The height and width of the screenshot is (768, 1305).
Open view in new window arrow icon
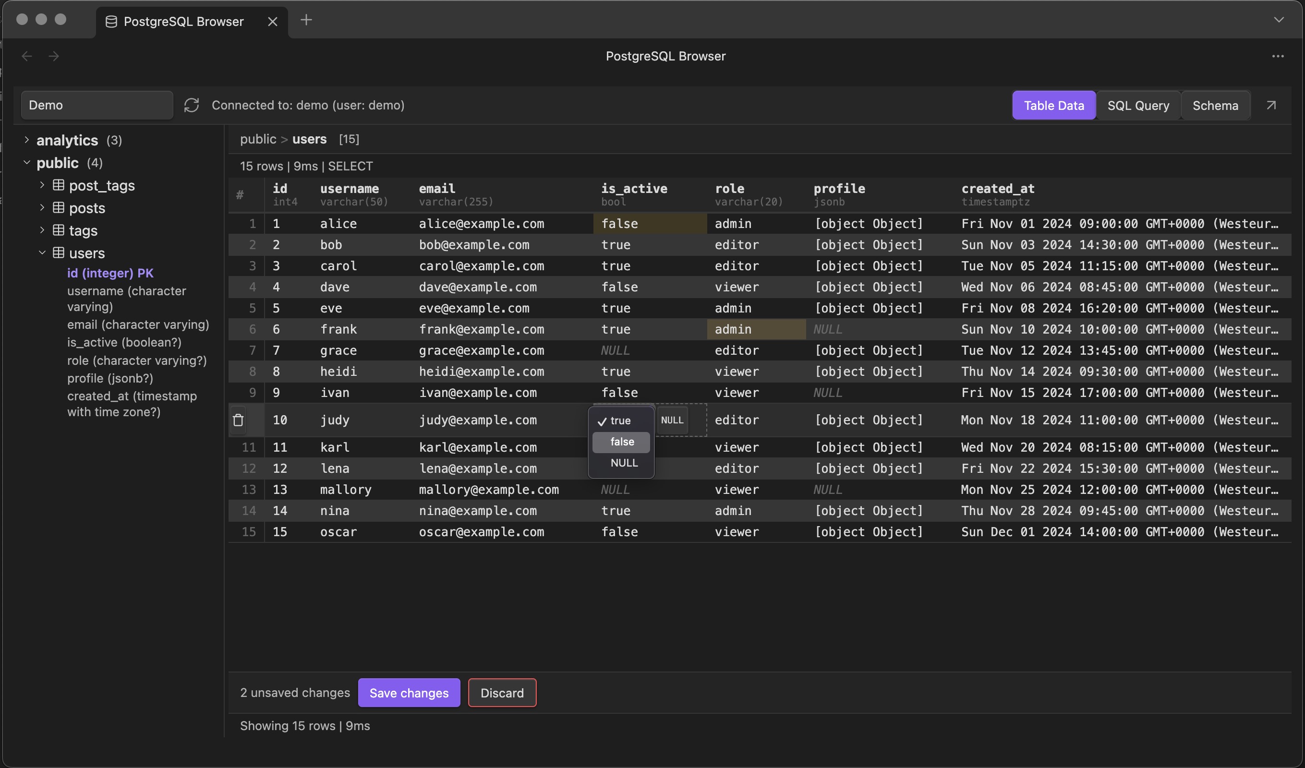pyautogui.click(x=1271, y=105)
